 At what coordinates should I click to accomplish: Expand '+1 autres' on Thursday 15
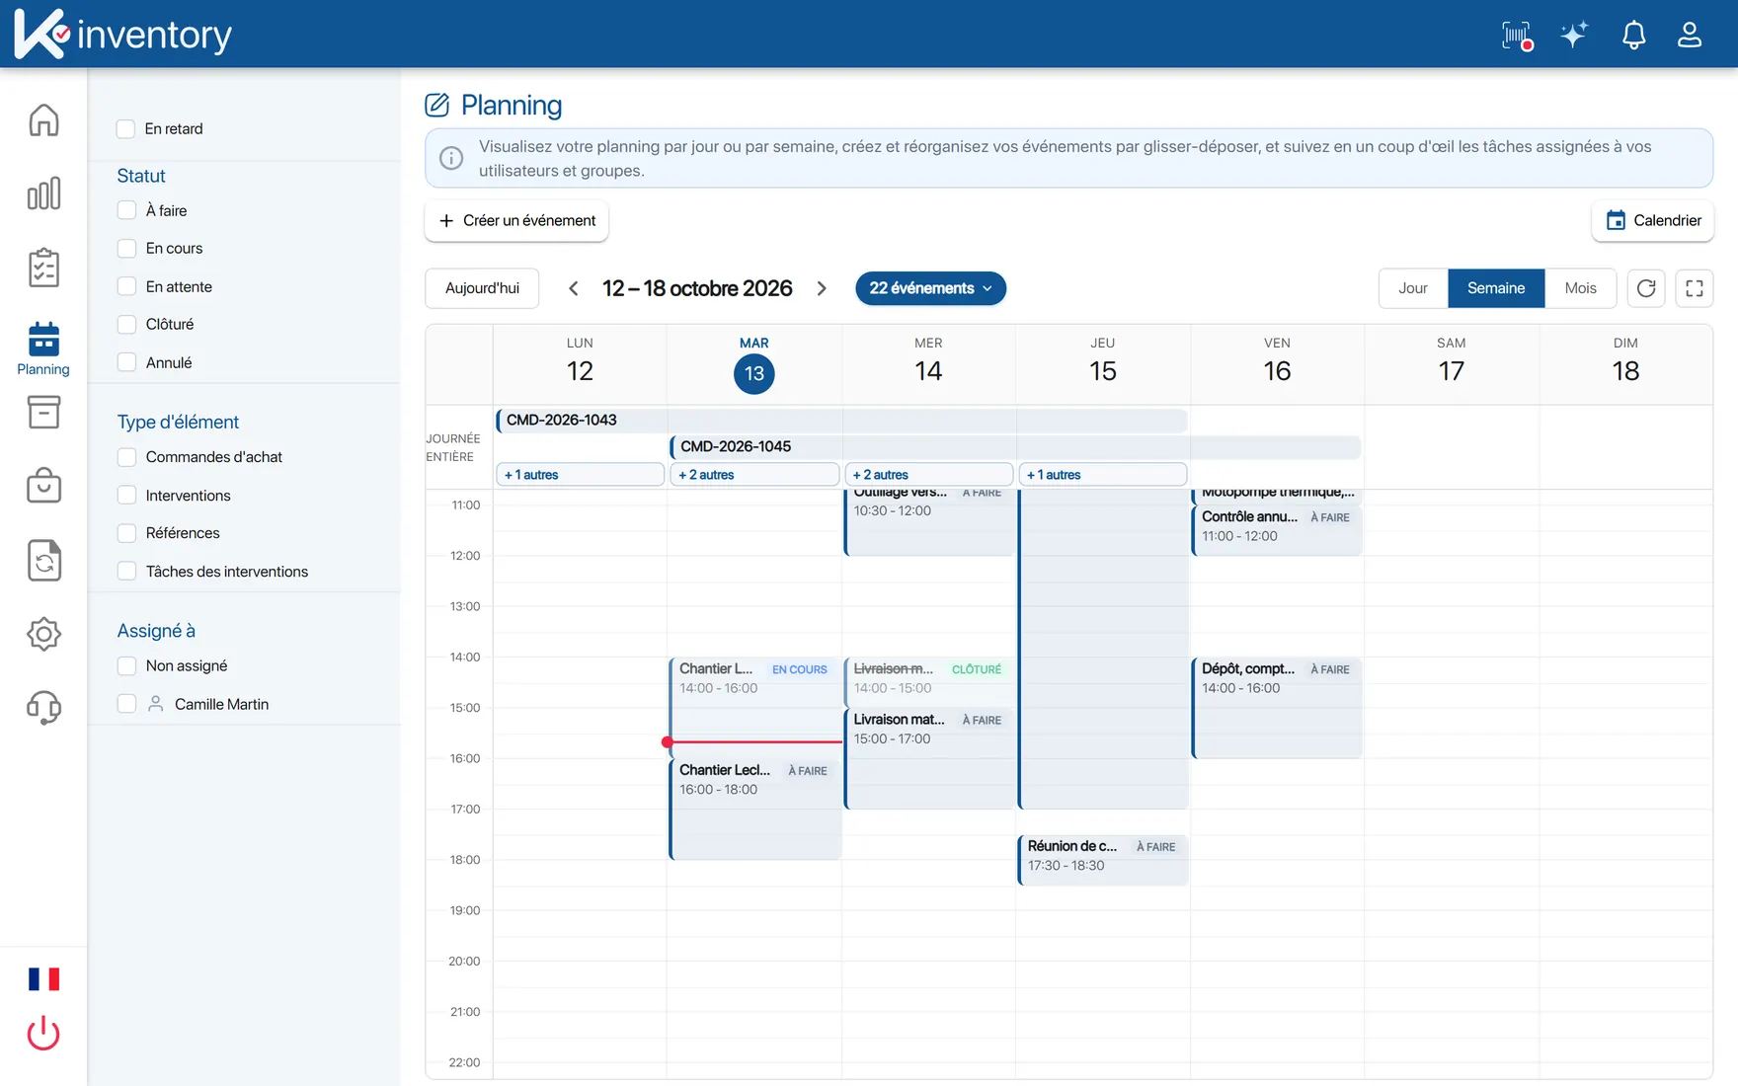pyautogui.click(x=1103, y=475)
